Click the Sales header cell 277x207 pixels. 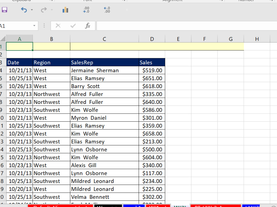coord(152,62)
